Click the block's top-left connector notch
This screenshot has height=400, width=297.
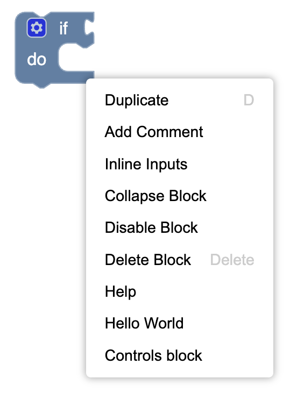[42, 15]
